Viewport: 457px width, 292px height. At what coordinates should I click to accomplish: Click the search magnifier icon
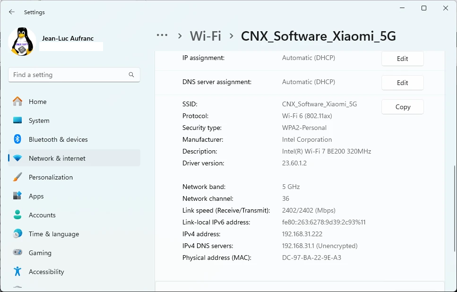[x=131, y=75]
